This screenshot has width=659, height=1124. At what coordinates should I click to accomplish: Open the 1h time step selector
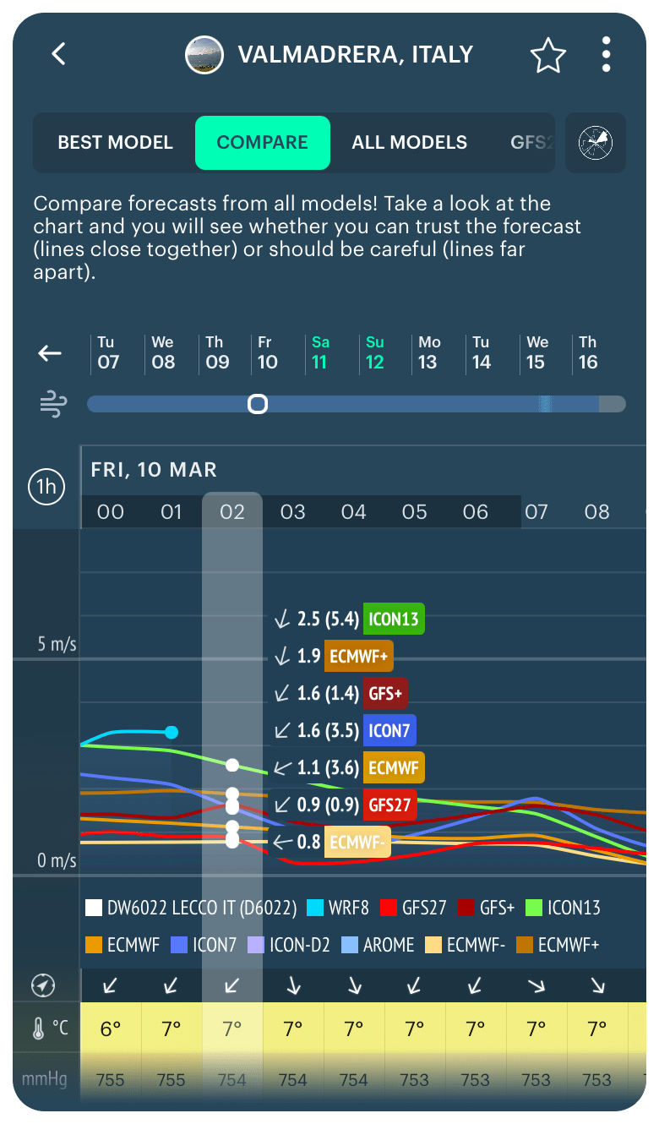pyautogui.click(x=46, y=487)
